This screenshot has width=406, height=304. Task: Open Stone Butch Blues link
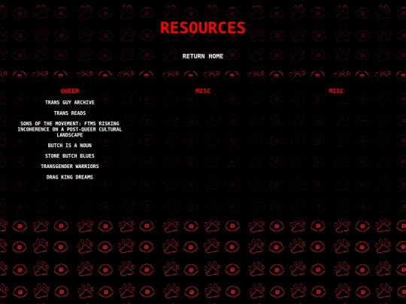click(x=70, y=156)
